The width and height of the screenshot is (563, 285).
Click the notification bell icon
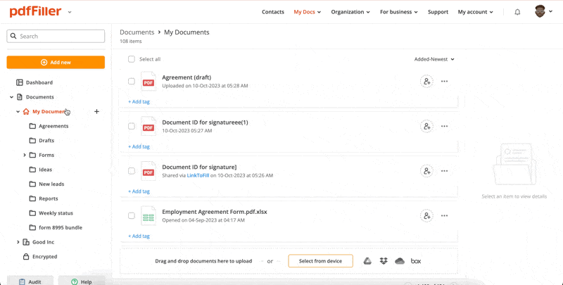click(x=517, y=12)
